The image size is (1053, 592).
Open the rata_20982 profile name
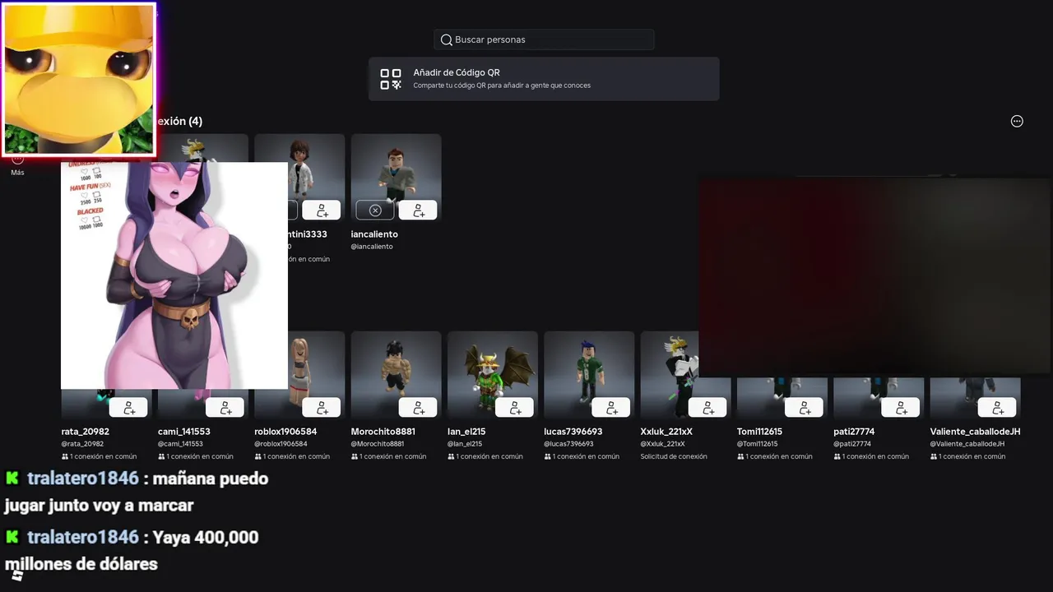tap(86, 432)
